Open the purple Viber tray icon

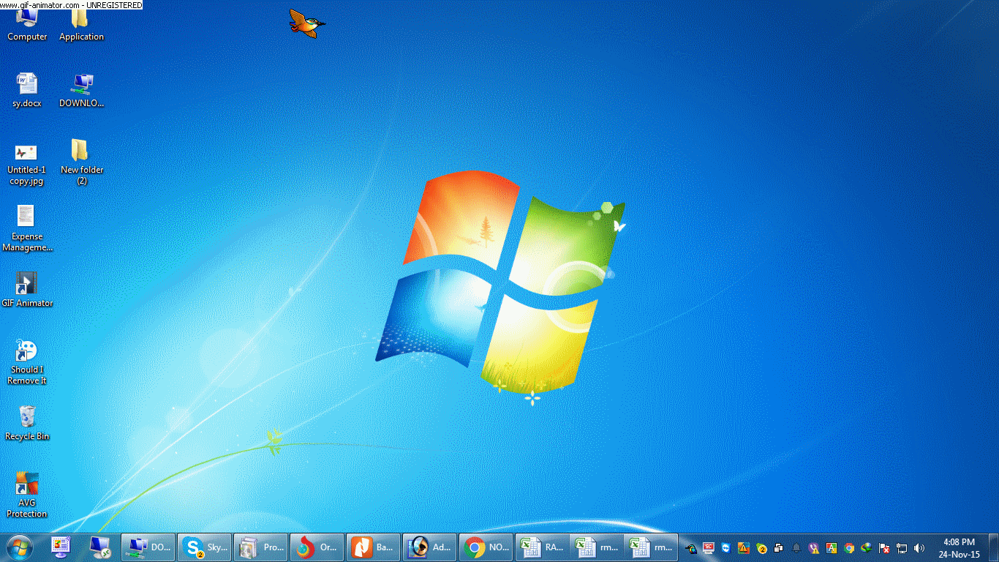(x=814, y=548)
